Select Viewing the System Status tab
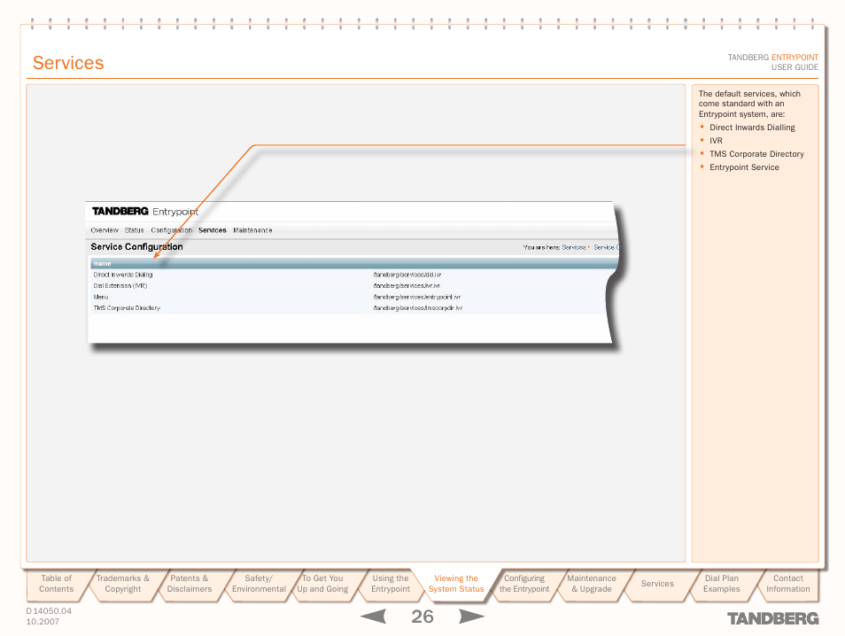 pyautogui.click(x=456, y=584)
